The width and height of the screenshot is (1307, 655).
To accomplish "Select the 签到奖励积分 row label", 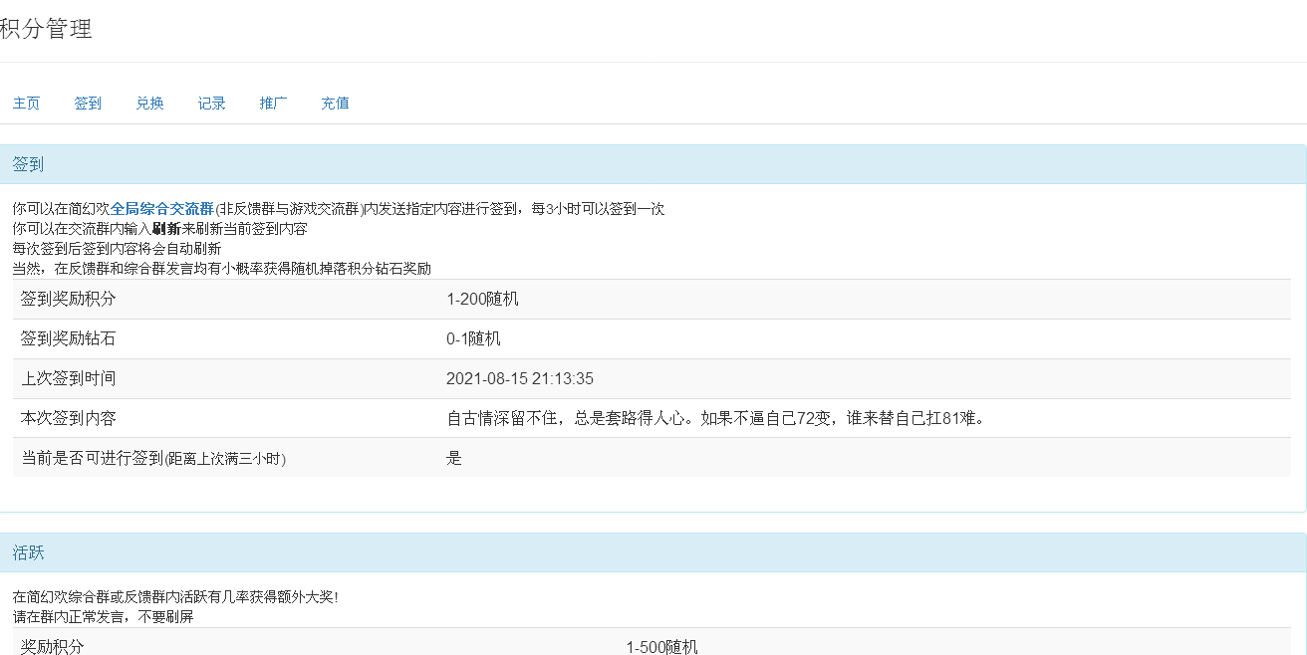I will [68, 299].
